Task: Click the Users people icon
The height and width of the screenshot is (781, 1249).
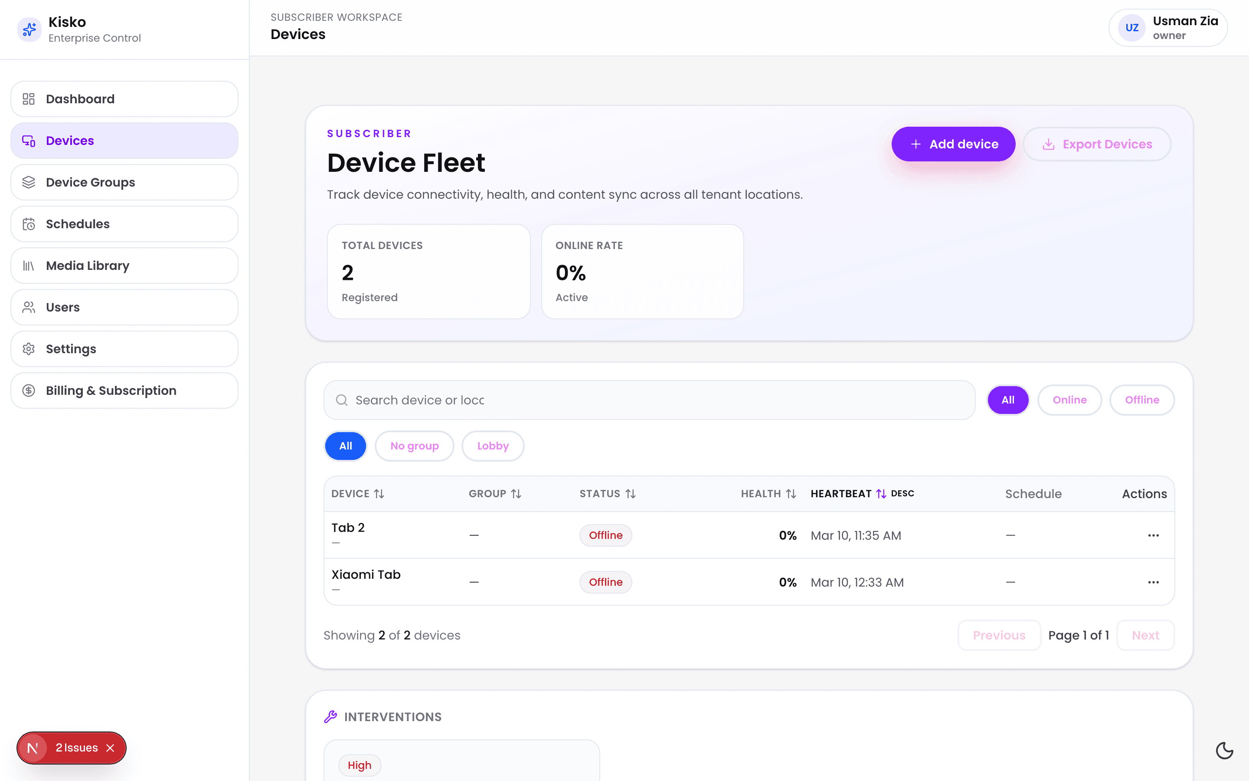Action: coord(29,307)
